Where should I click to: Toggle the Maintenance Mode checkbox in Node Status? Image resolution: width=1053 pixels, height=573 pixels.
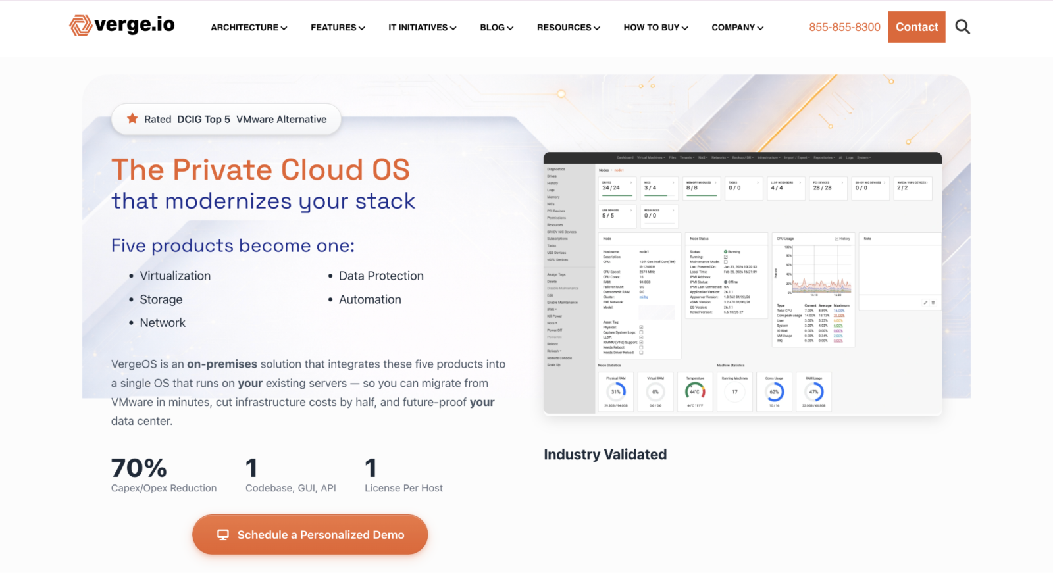(x=726, y=262)
